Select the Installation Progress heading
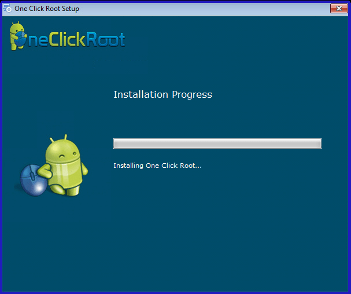This screenshot has height=294, width=351. (162, 94)
